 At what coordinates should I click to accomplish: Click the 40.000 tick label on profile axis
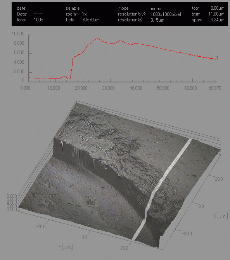[x=136, y=88]
